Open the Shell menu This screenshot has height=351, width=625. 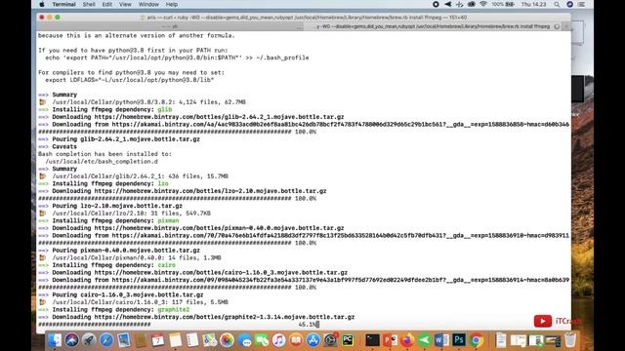pos(89,4)
